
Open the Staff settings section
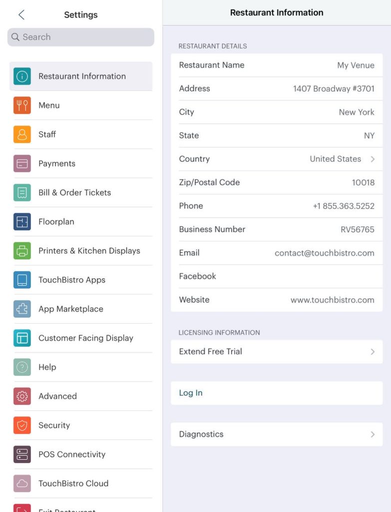[81, 134]
